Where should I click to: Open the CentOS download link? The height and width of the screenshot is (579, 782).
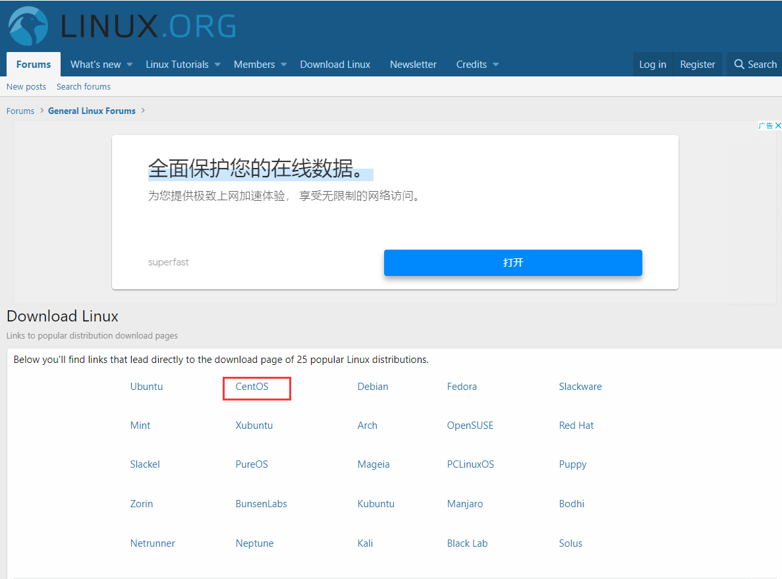point(252,387)
